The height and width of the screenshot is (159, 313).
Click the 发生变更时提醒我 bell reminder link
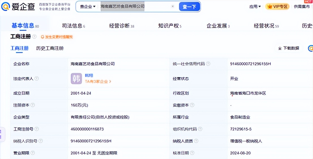point(57,37)
